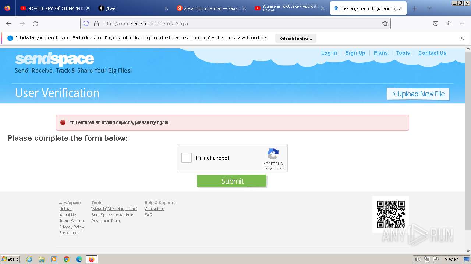Check the I'm not a robot checkbox
The height and width of the screenshot is (264, 471).
[187, 158]
